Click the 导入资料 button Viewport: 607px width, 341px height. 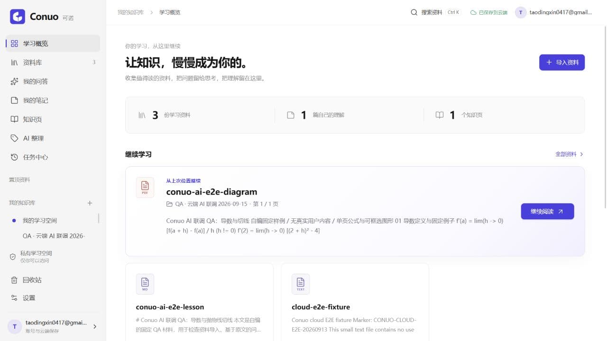point(562,63)
